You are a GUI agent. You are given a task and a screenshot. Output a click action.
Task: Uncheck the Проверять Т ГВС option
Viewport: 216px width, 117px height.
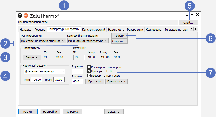[x=89, y=71]
